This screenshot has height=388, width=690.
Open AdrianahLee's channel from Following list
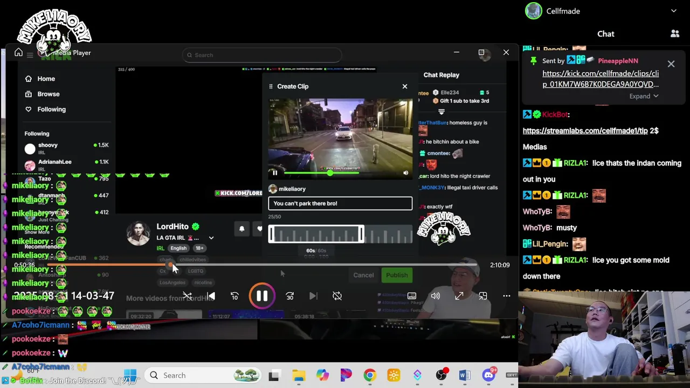coord(66,164)
